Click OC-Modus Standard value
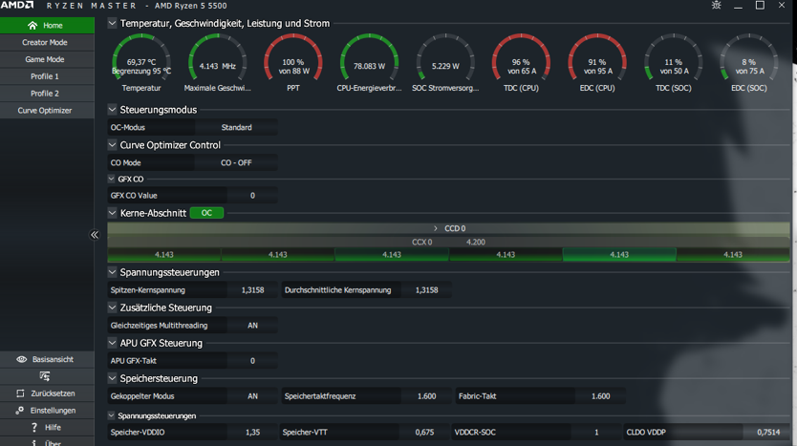797x446 pixels. point(236,128)
